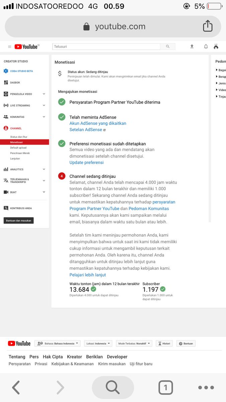Viewport: 226px width, 402px height.
Task: Open the browser tabs counter
Action: coord(166,388)
